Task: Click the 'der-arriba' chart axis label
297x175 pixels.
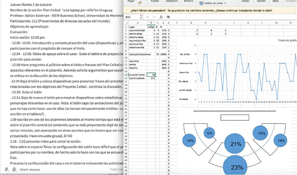Action: click(x=185, y=54)
